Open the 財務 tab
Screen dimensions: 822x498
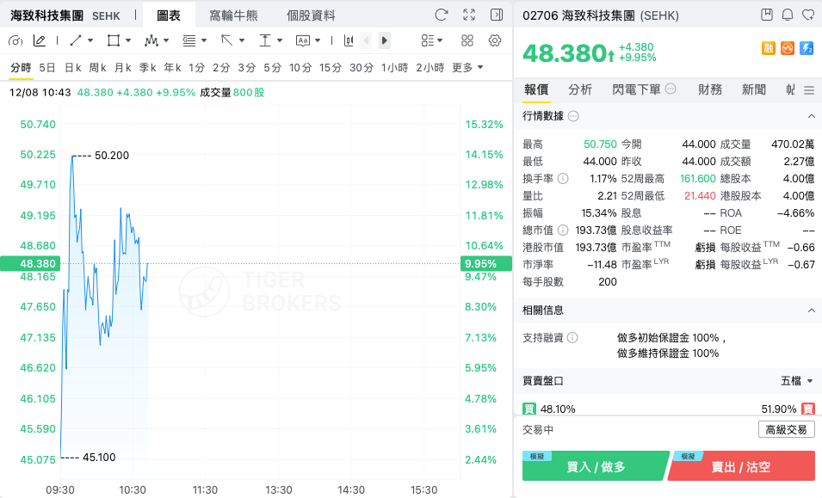point(710,89)
